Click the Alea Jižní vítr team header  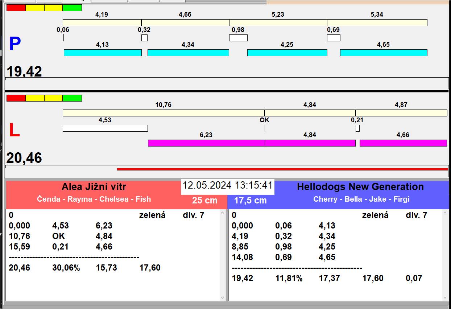click(x=94, y=187)
